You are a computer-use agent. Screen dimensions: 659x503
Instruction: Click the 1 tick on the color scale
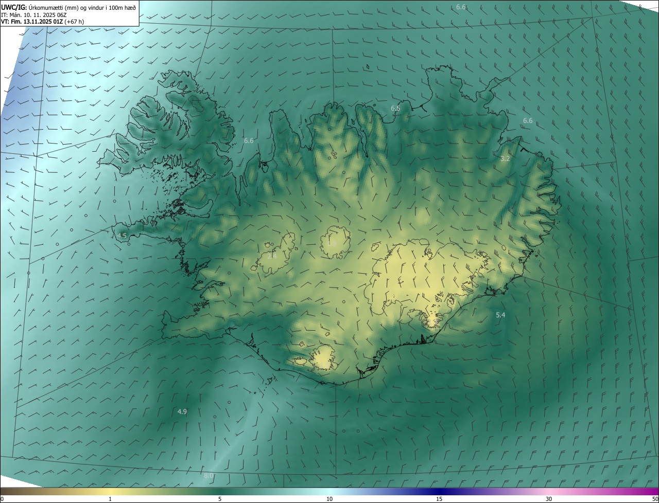(x=110, y=499)
